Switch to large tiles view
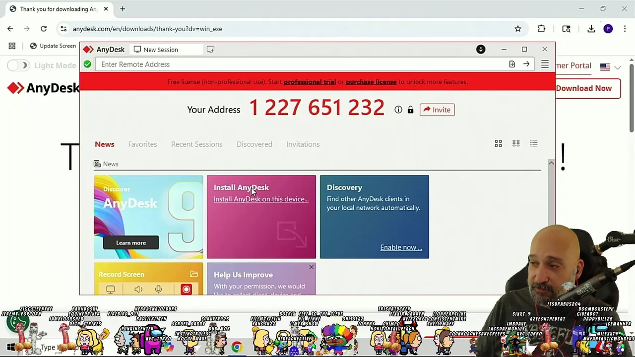 pyautogui.click(x=498, y=144)
